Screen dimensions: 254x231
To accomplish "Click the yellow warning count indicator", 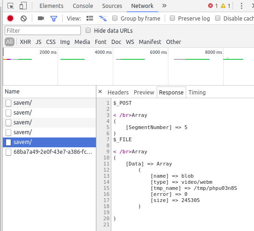I will 225,6.
